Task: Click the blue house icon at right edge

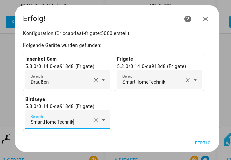Action: pos(227,139)
